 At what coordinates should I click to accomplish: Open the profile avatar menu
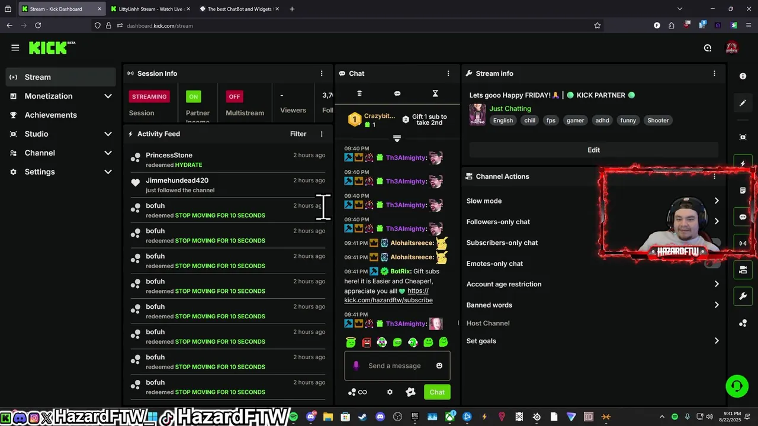coord(732,48)
